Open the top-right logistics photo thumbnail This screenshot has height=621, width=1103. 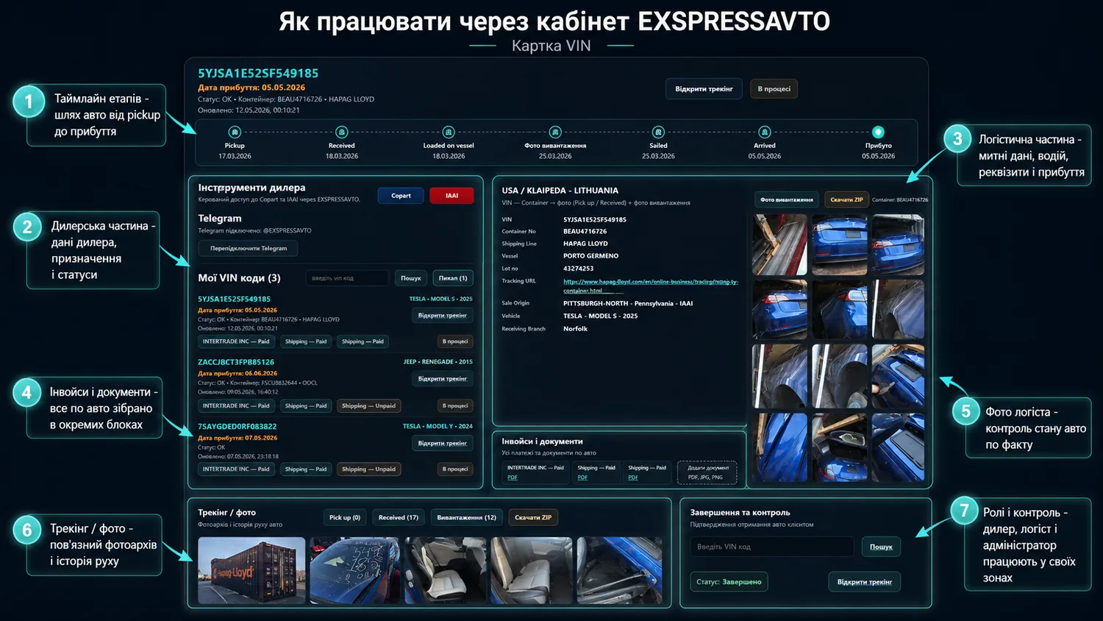click(x=898, y=245)
